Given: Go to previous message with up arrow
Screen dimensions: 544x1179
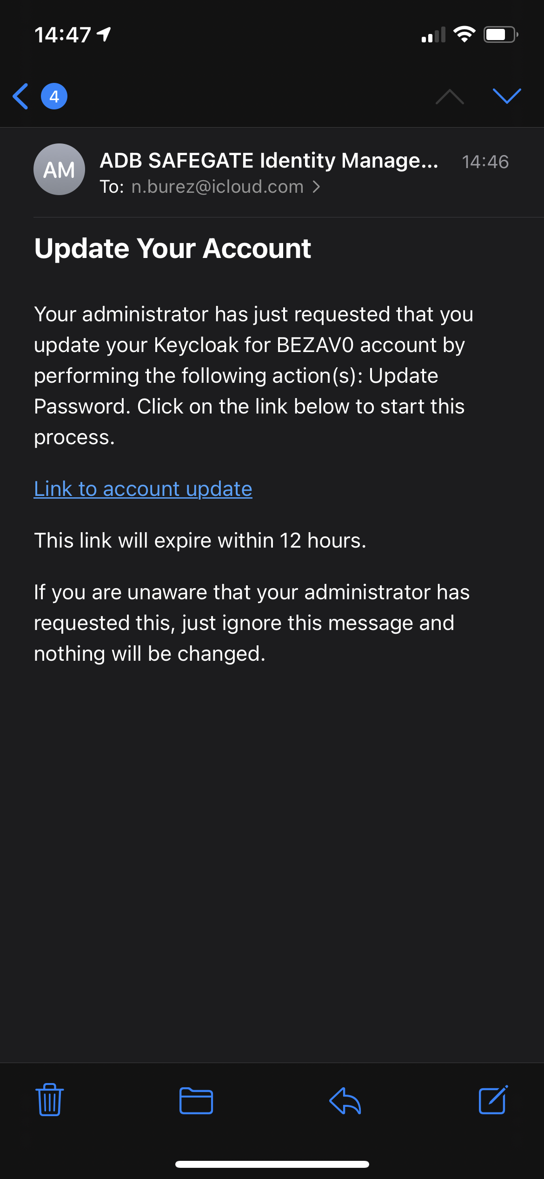Looking at the screenshot, I should (x=449, y=96).
